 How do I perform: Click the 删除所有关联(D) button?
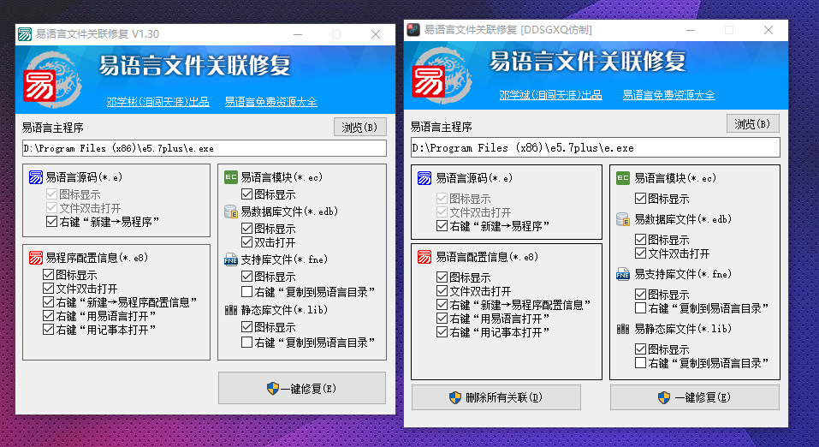[x=496, y=397]
